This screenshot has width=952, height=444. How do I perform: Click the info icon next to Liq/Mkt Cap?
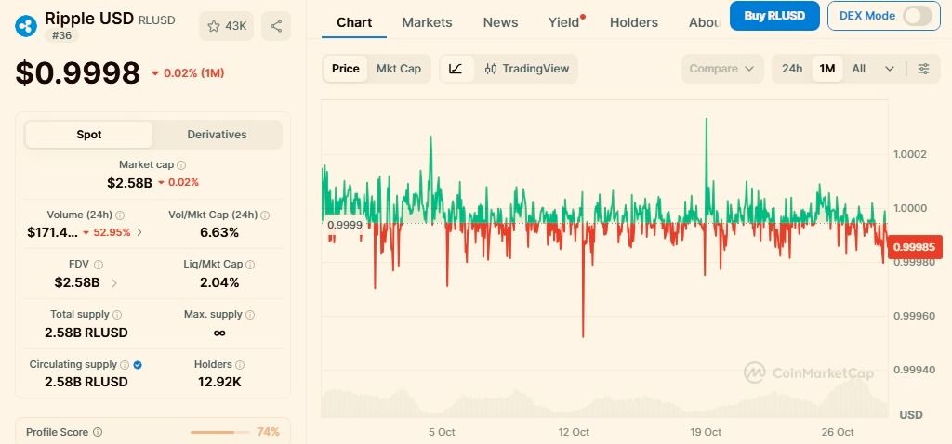(250, 265)
